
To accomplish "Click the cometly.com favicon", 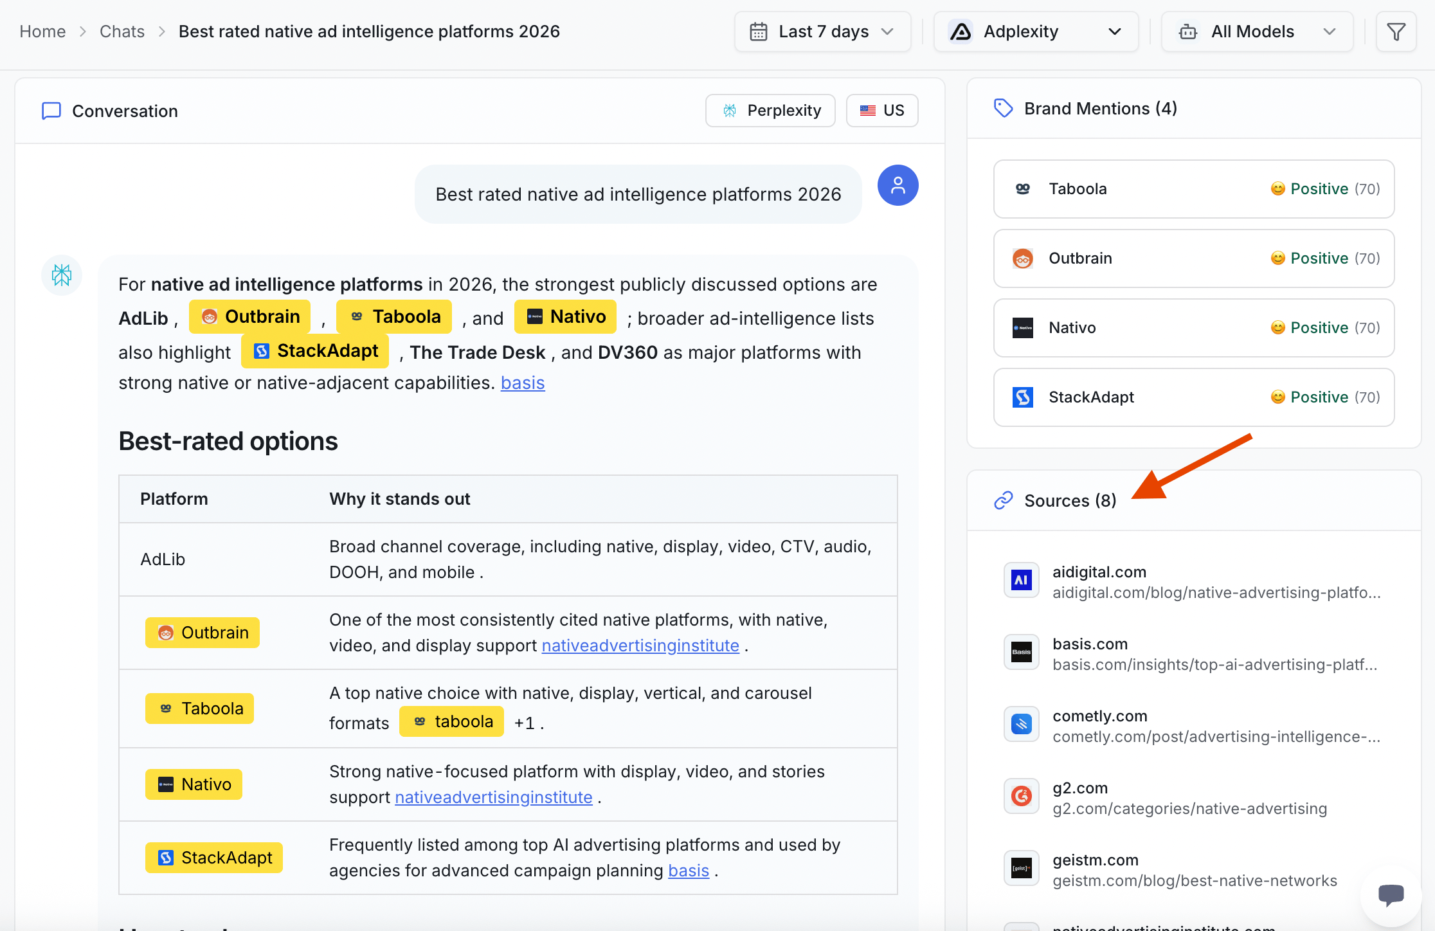I will tap(1021, 724).
